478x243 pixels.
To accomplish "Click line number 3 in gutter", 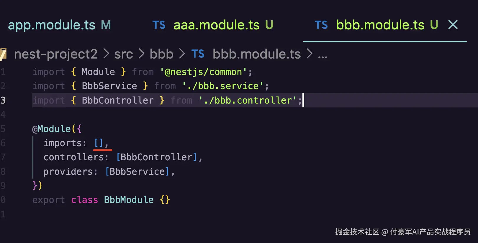I will pyautogui.click(x=3, y=100).
